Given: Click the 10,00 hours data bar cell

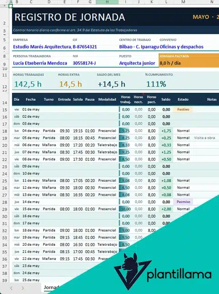Looking at the screenshot, I should [125, 209].
